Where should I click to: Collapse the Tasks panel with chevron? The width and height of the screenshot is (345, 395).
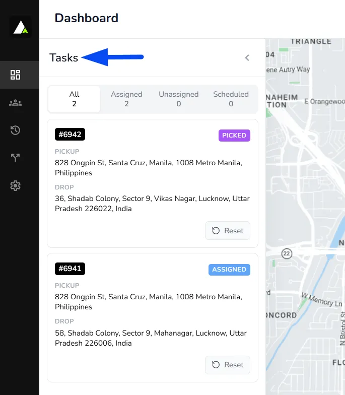[247, 57]
